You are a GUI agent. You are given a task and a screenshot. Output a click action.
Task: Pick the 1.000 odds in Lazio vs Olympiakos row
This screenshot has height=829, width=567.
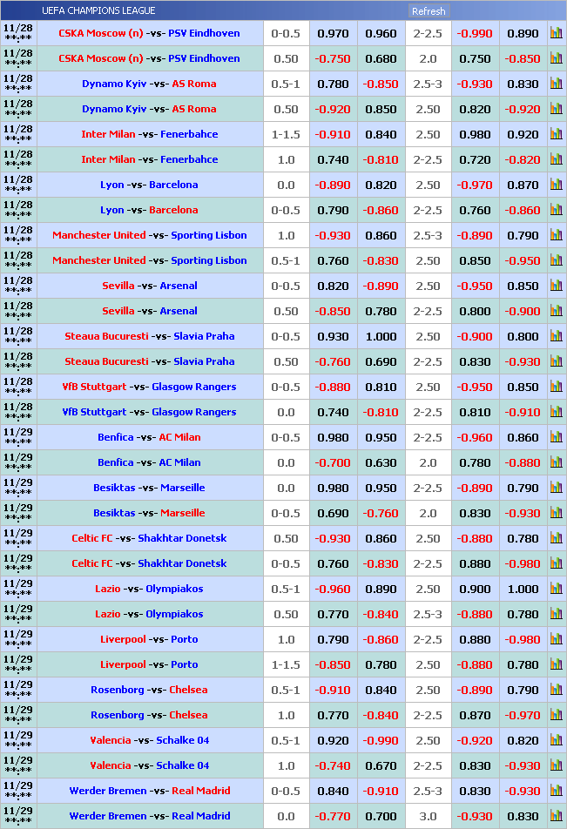coord(523,590)
